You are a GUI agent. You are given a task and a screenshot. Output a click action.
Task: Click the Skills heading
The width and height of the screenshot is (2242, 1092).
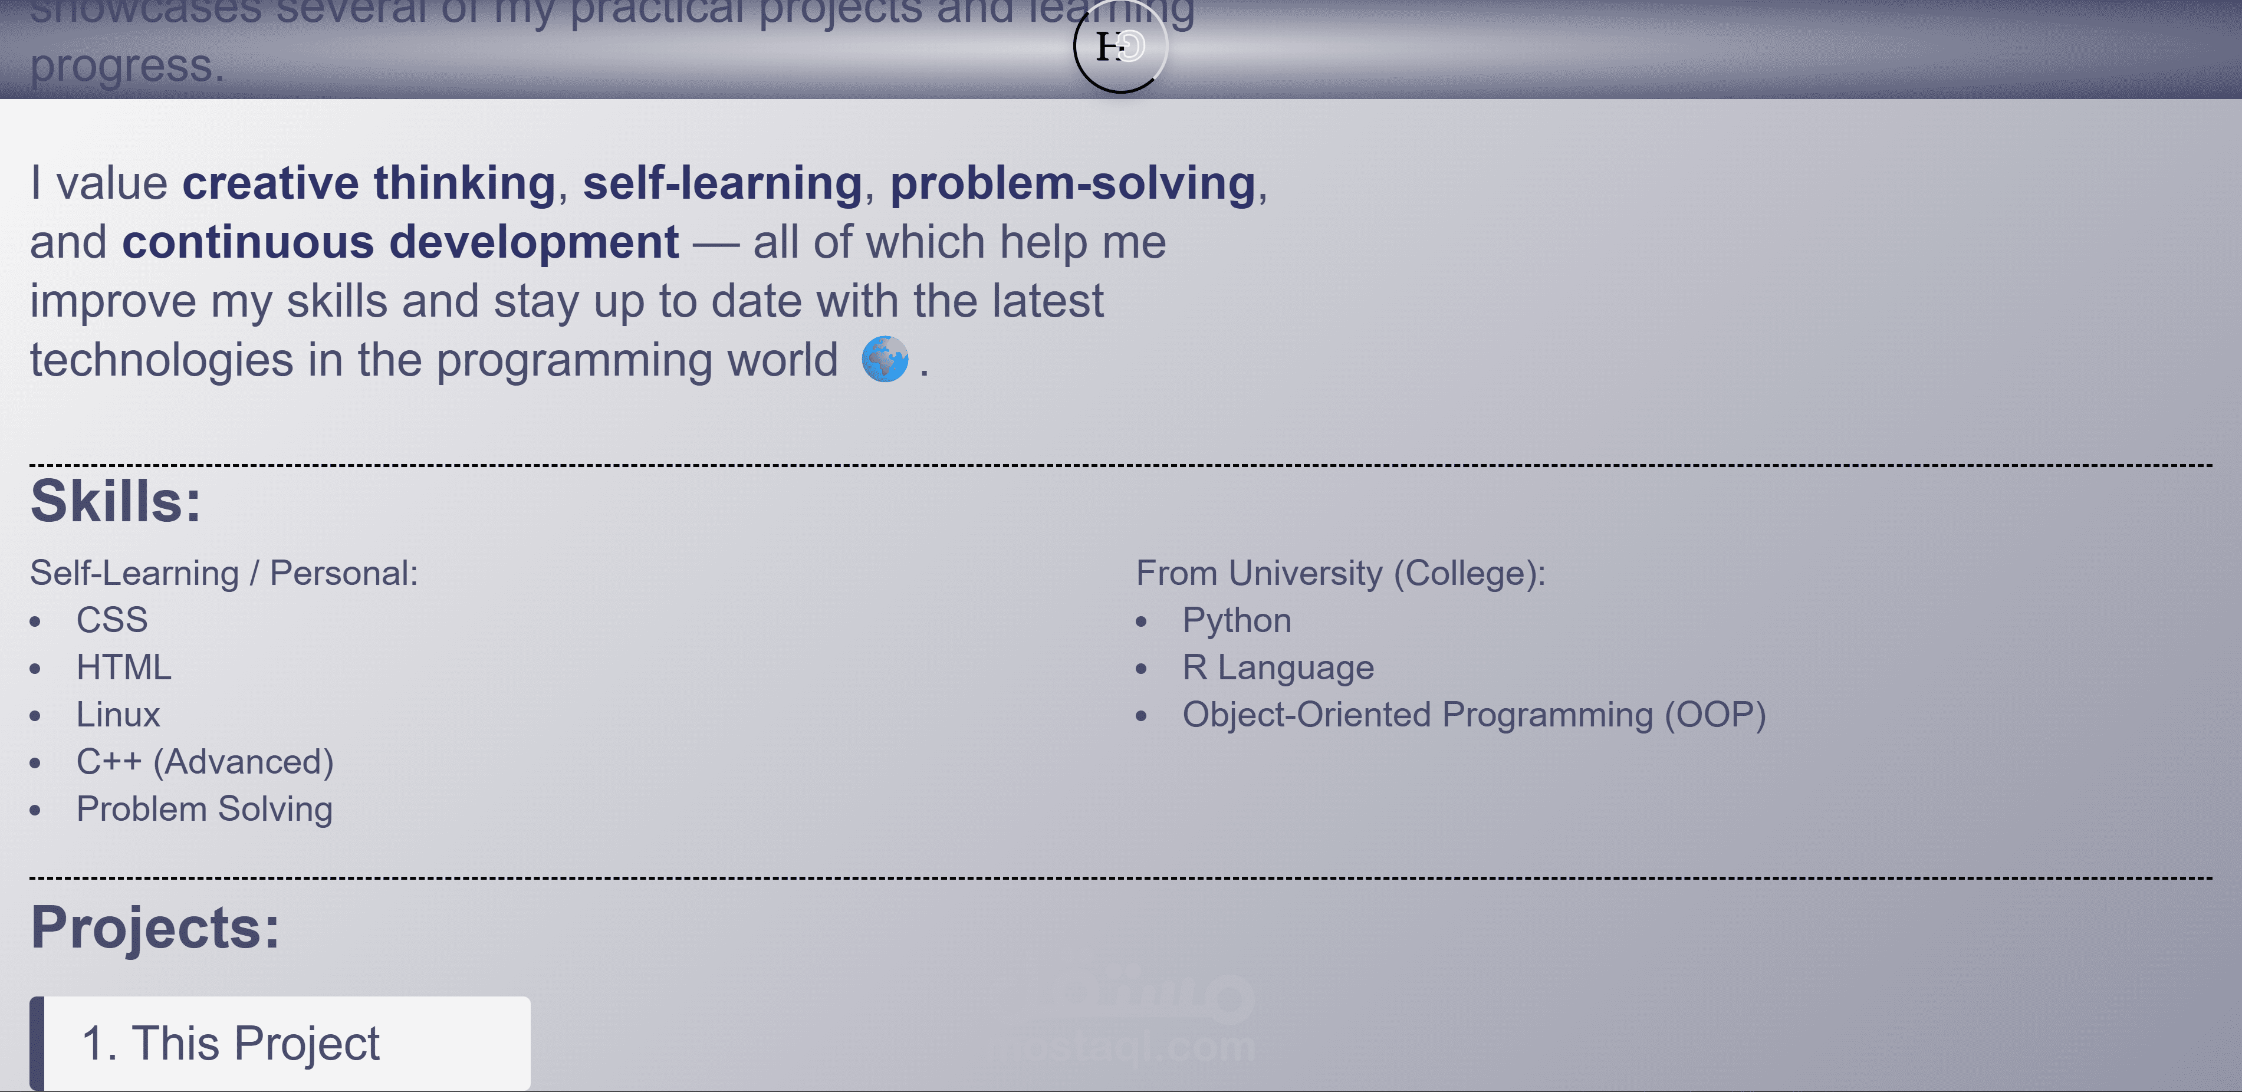tap(116, 501)
